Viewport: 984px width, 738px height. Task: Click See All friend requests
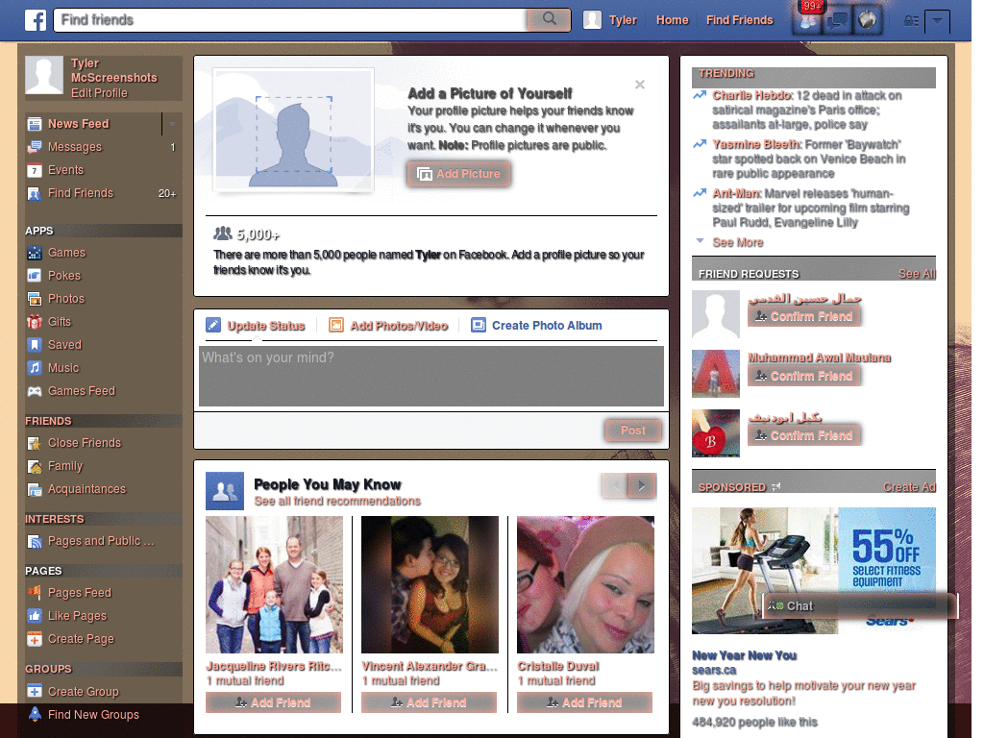coord(917,274)
